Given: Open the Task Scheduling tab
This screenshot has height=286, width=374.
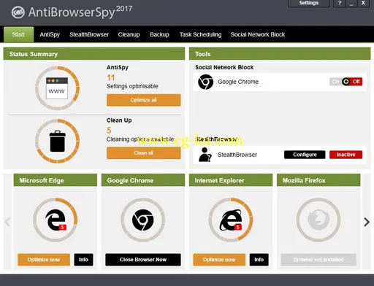Looking at the screenshot, I should click(x=200, y=34).
